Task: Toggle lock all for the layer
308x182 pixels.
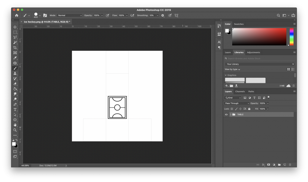Action: 249,109
